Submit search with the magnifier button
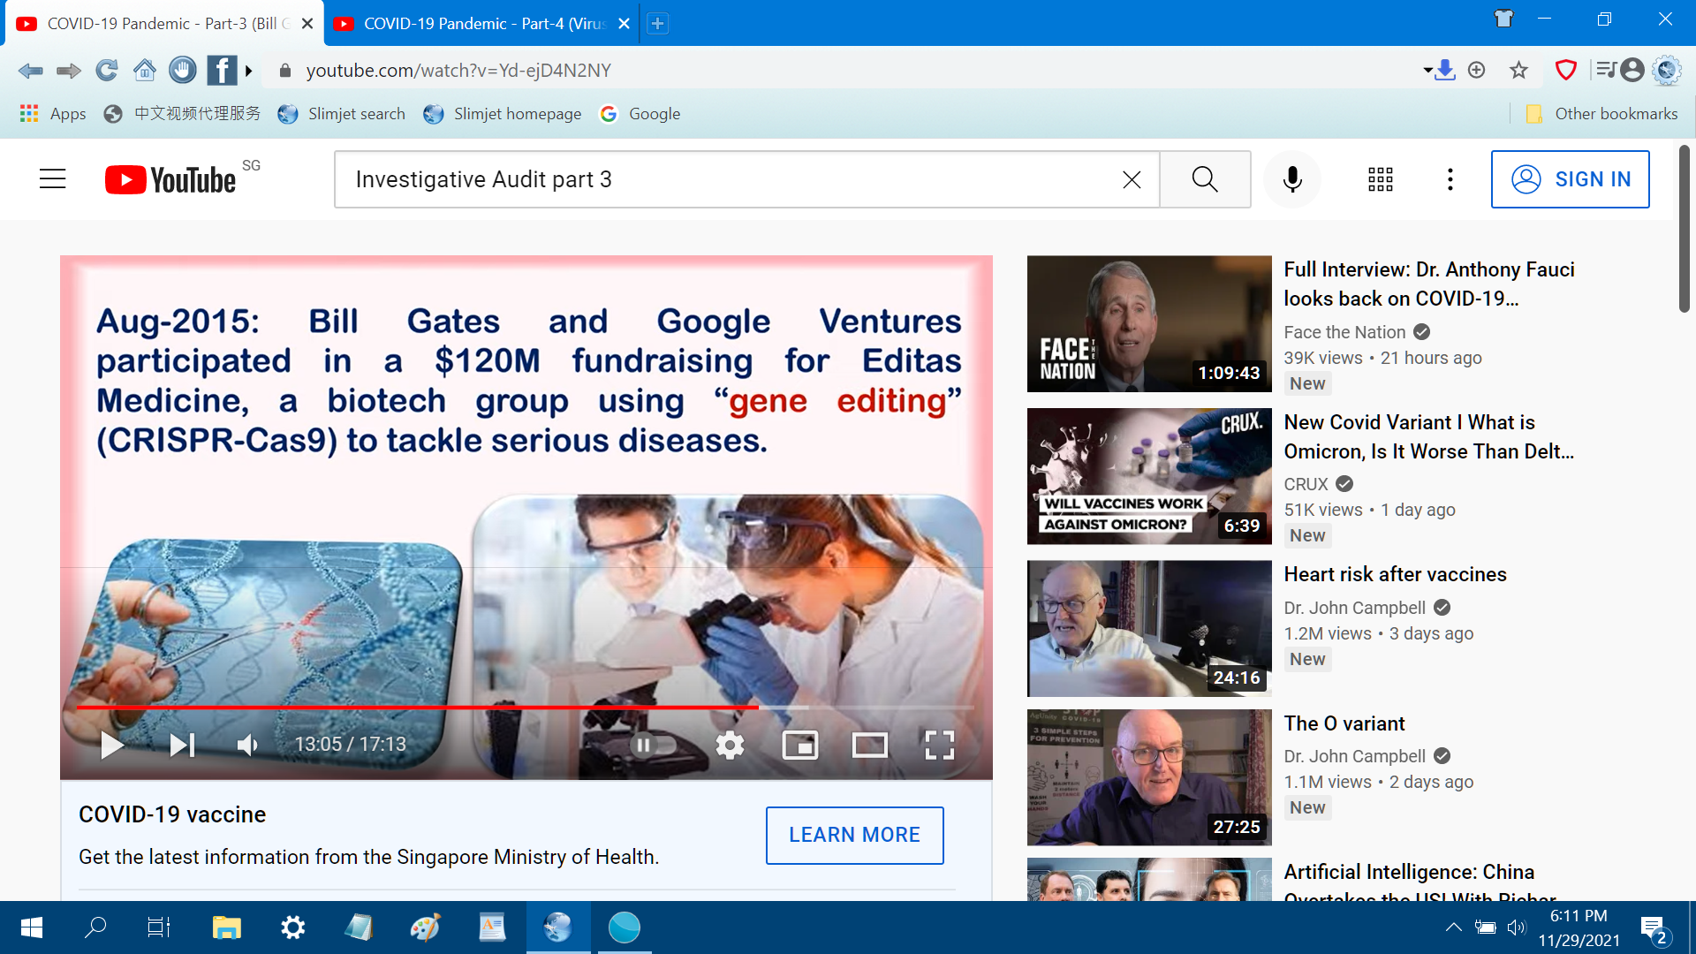The image size is (1696, 954). click(1205, 179)
